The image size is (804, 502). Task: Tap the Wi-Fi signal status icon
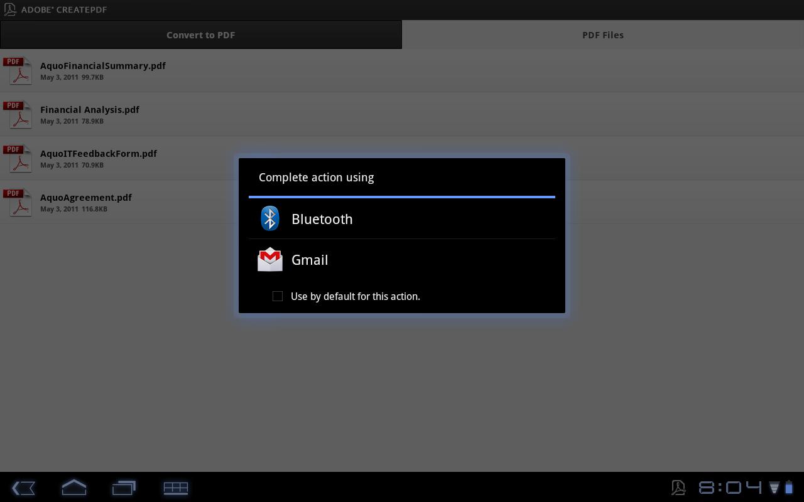coord(774,488)
